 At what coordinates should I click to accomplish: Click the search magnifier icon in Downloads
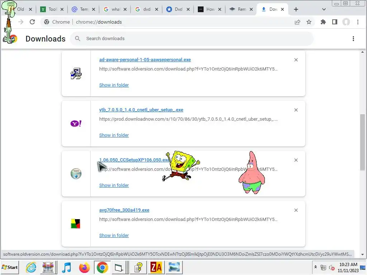78,39
